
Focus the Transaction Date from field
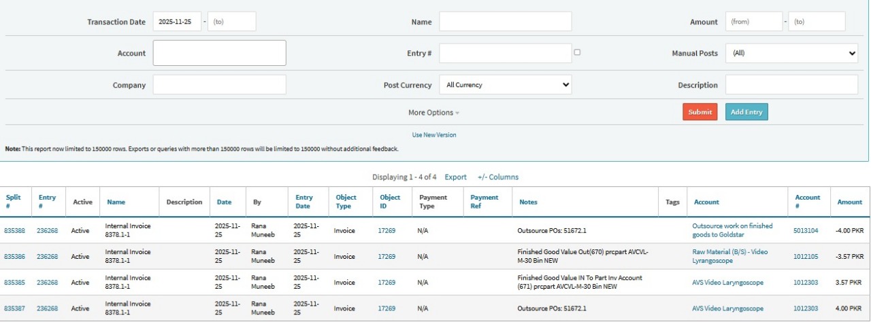[x=177, y=22]
